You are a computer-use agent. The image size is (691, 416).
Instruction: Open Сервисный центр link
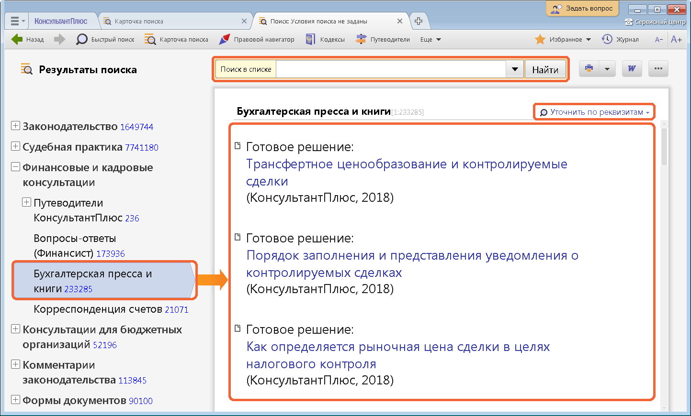coord(655,22)
